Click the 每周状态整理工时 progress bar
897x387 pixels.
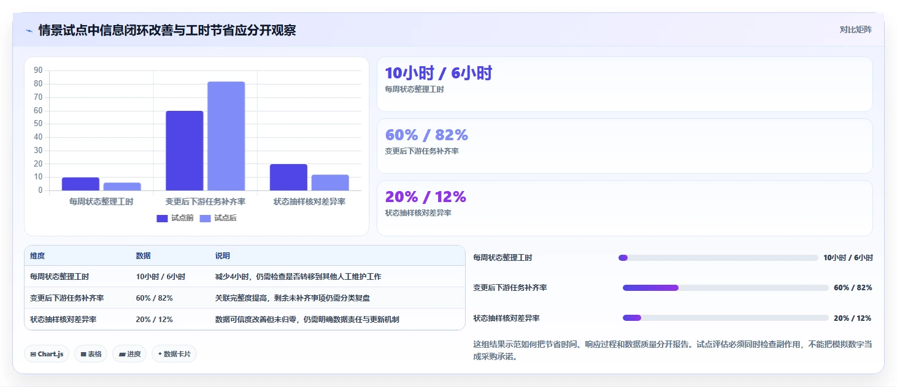[x=718, y=258]
